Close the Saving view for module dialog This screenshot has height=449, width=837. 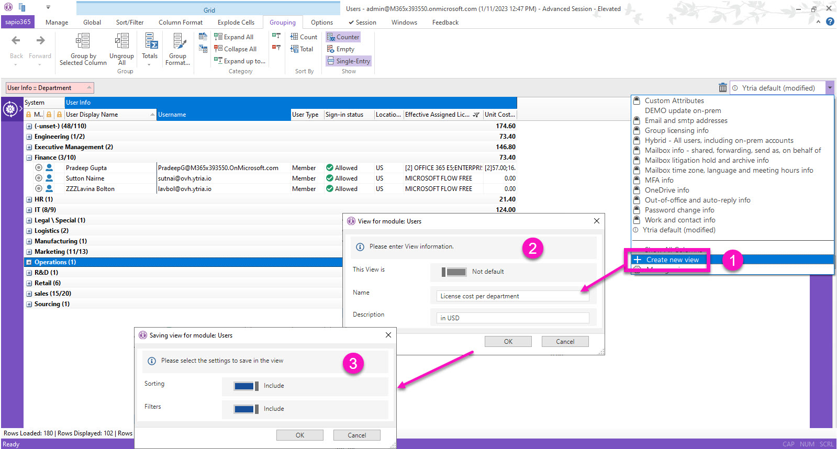click(388, 335)
